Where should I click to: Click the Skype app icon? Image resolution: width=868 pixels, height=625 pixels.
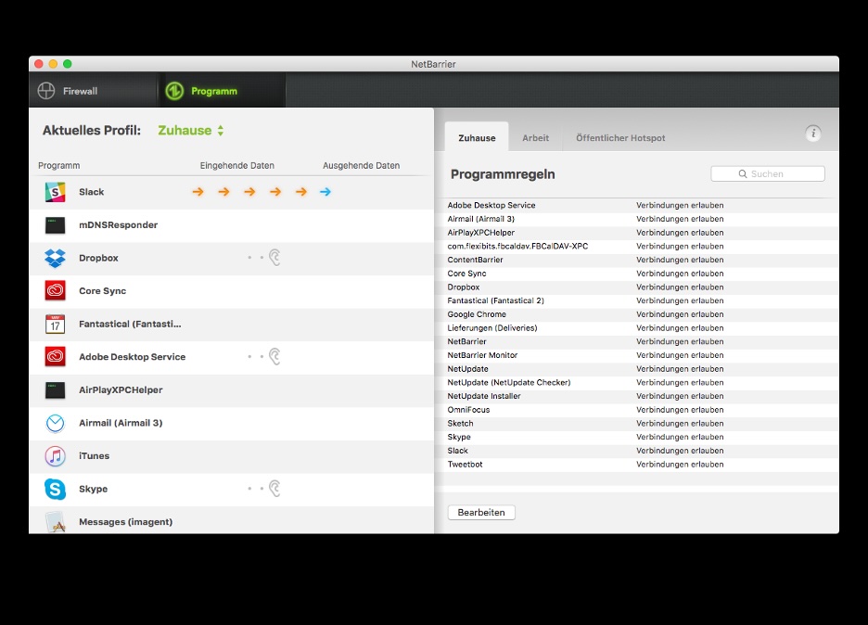pos(56,489)
